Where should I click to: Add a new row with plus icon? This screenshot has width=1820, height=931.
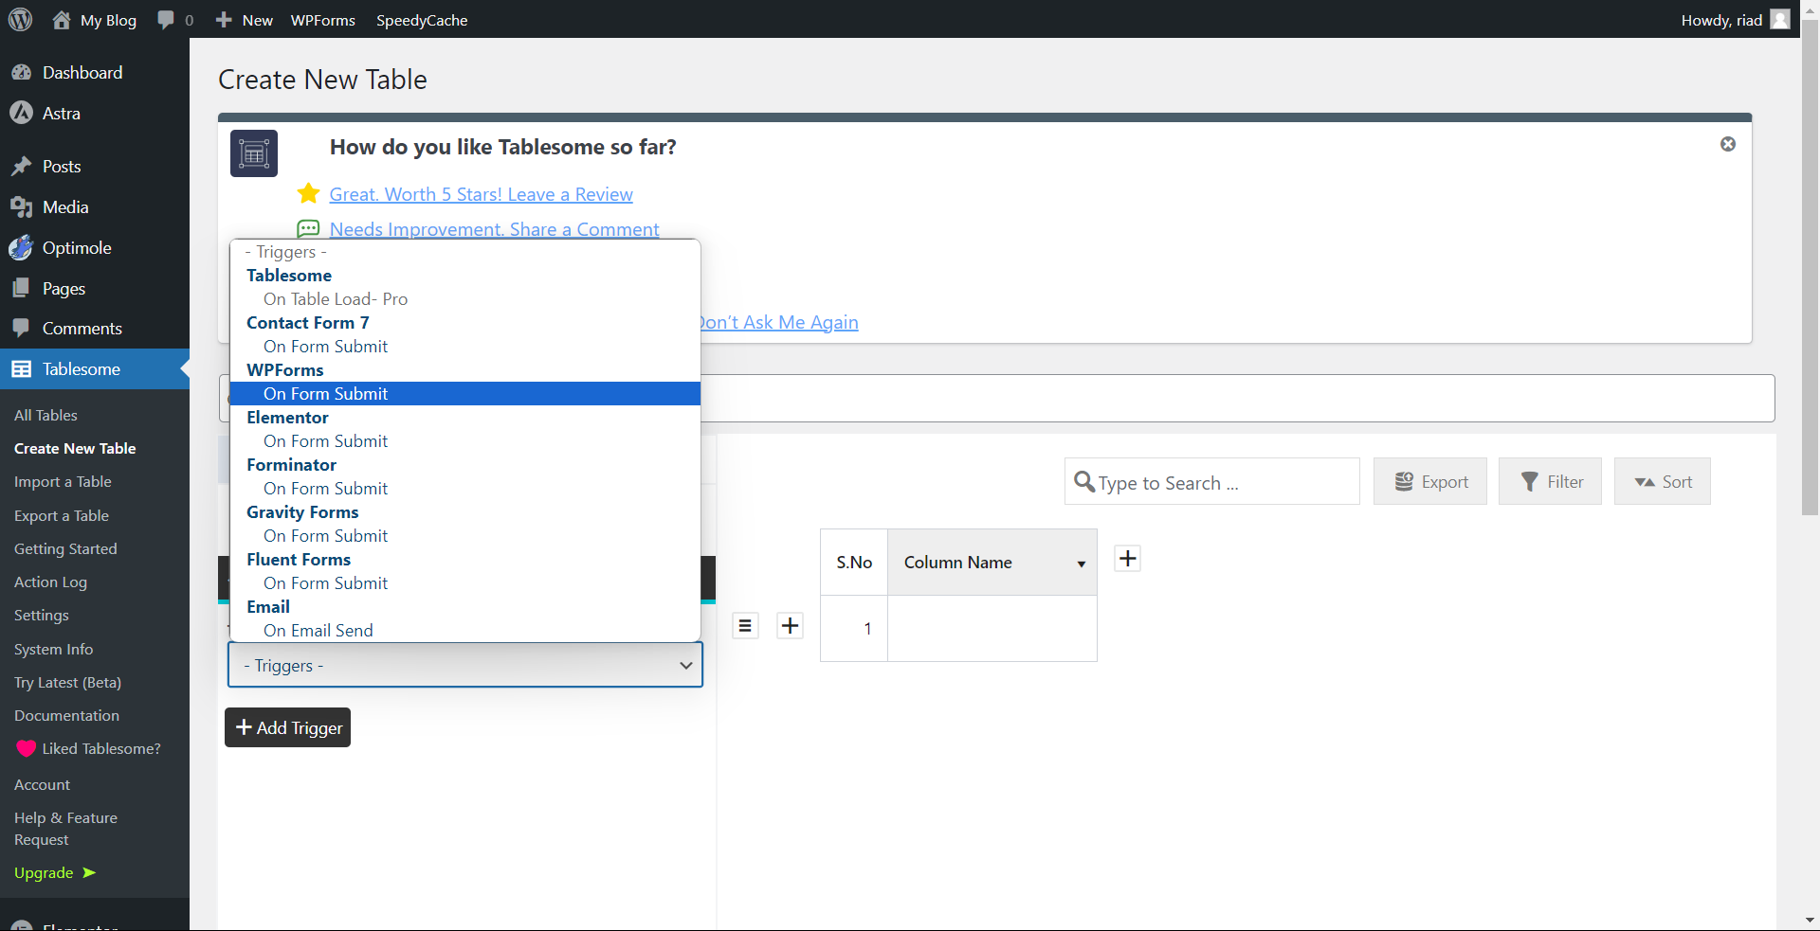pos(790,626)
